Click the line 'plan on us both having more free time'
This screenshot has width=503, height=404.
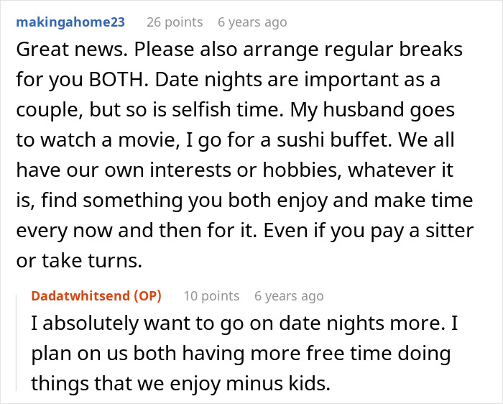coord(241,353)
